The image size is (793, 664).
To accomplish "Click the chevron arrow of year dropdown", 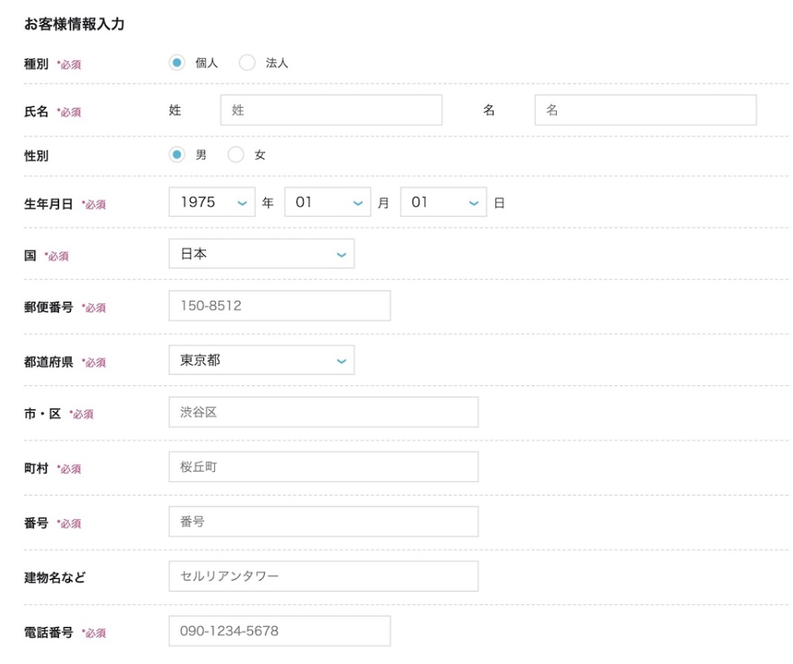I will (242, 203).
